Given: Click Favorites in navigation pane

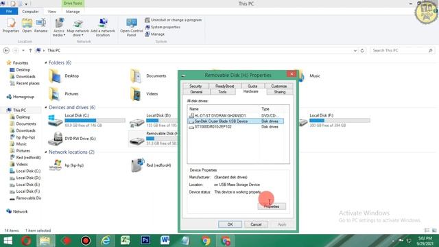Looking at the screenshot, I should tap(21, 63).
